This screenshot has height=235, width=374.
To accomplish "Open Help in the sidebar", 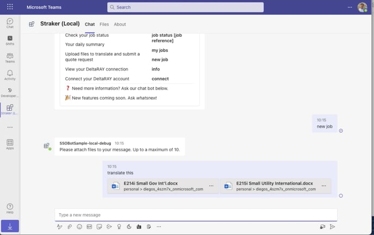I will click(x=10, y=208).
